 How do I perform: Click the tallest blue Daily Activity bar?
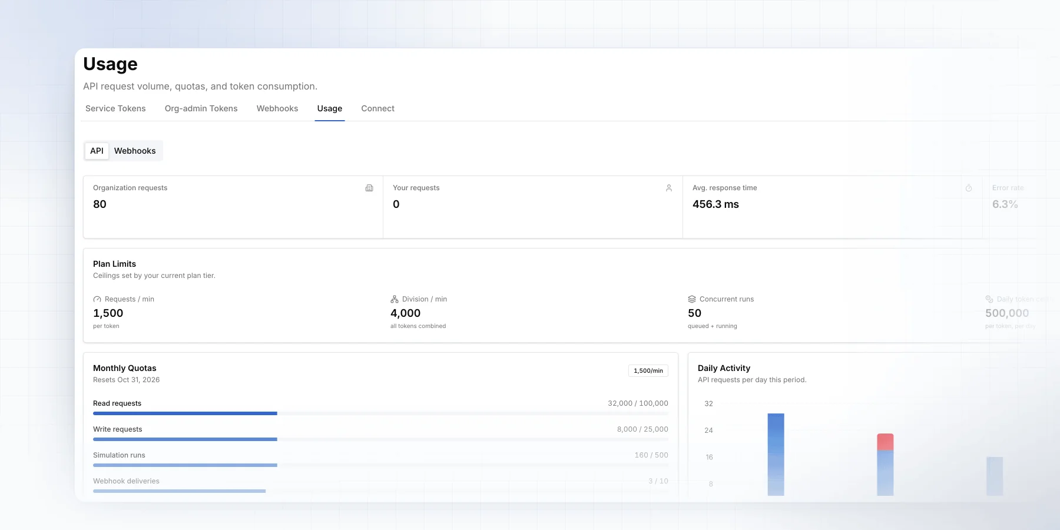pos(776,455)
